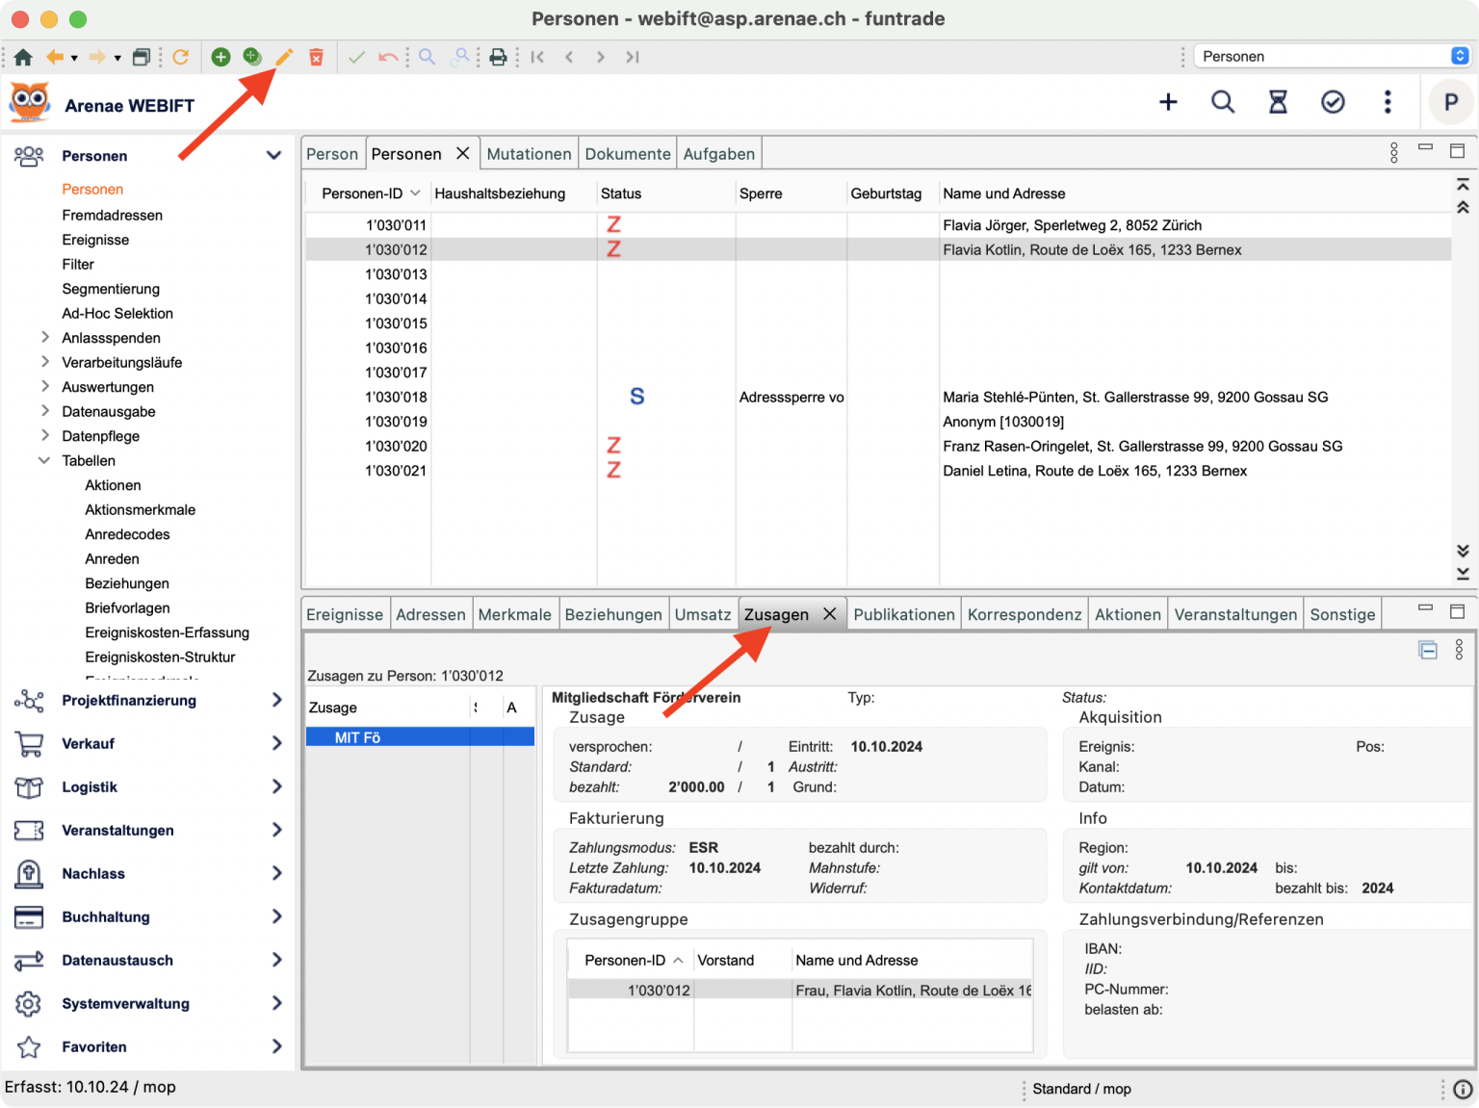Switch to the Mutationen tab
1479x1108 pixels.
tap(529, 154)
